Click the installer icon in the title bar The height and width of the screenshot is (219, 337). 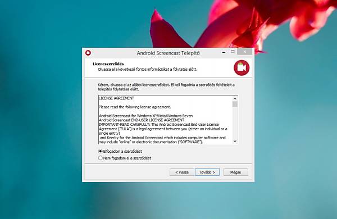coord(88,53)
